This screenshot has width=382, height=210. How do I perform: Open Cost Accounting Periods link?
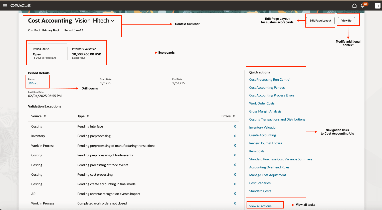coord(267,87)
